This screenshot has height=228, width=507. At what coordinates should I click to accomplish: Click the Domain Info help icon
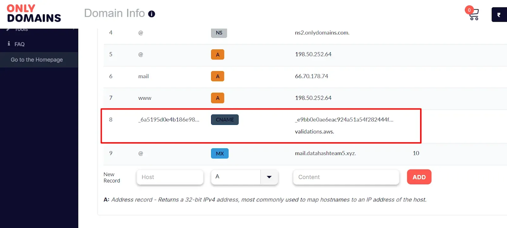(152, 14)
